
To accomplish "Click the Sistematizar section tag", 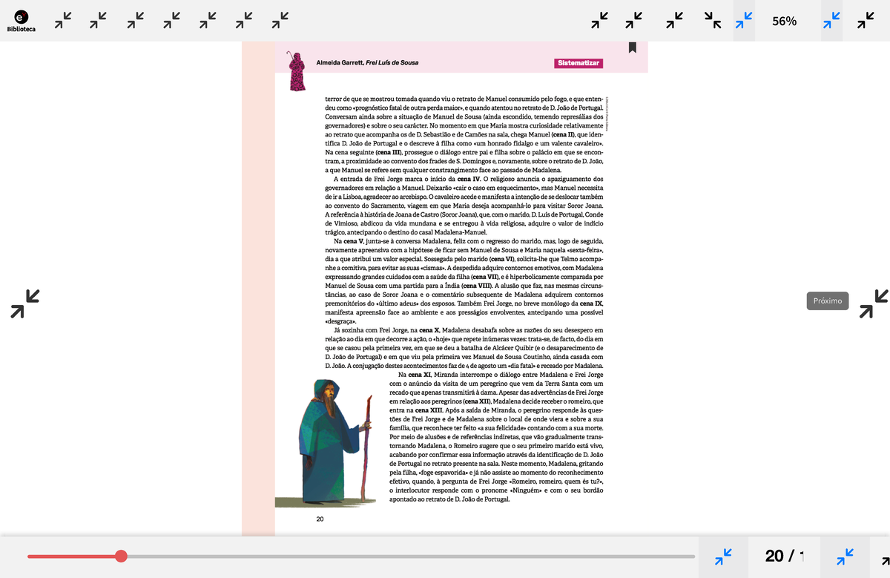I will [x=578, y=63].
